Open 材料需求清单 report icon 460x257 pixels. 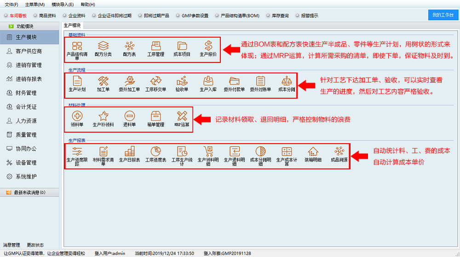(x=103, y=151)
